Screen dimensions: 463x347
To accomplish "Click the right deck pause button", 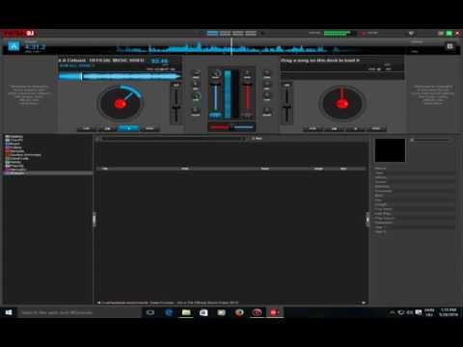I will coord(334,128).
